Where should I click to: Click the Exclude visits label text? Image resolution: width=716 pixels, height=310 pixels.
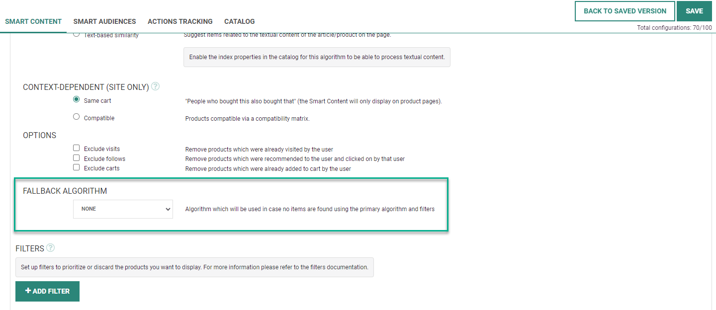[102, 149]
